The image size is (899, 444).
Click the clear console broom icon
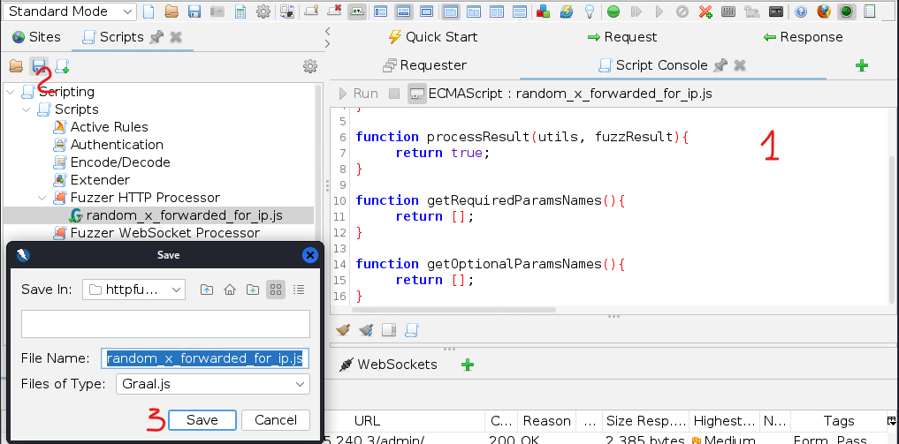pyautogui.click(x=344, y=329)
